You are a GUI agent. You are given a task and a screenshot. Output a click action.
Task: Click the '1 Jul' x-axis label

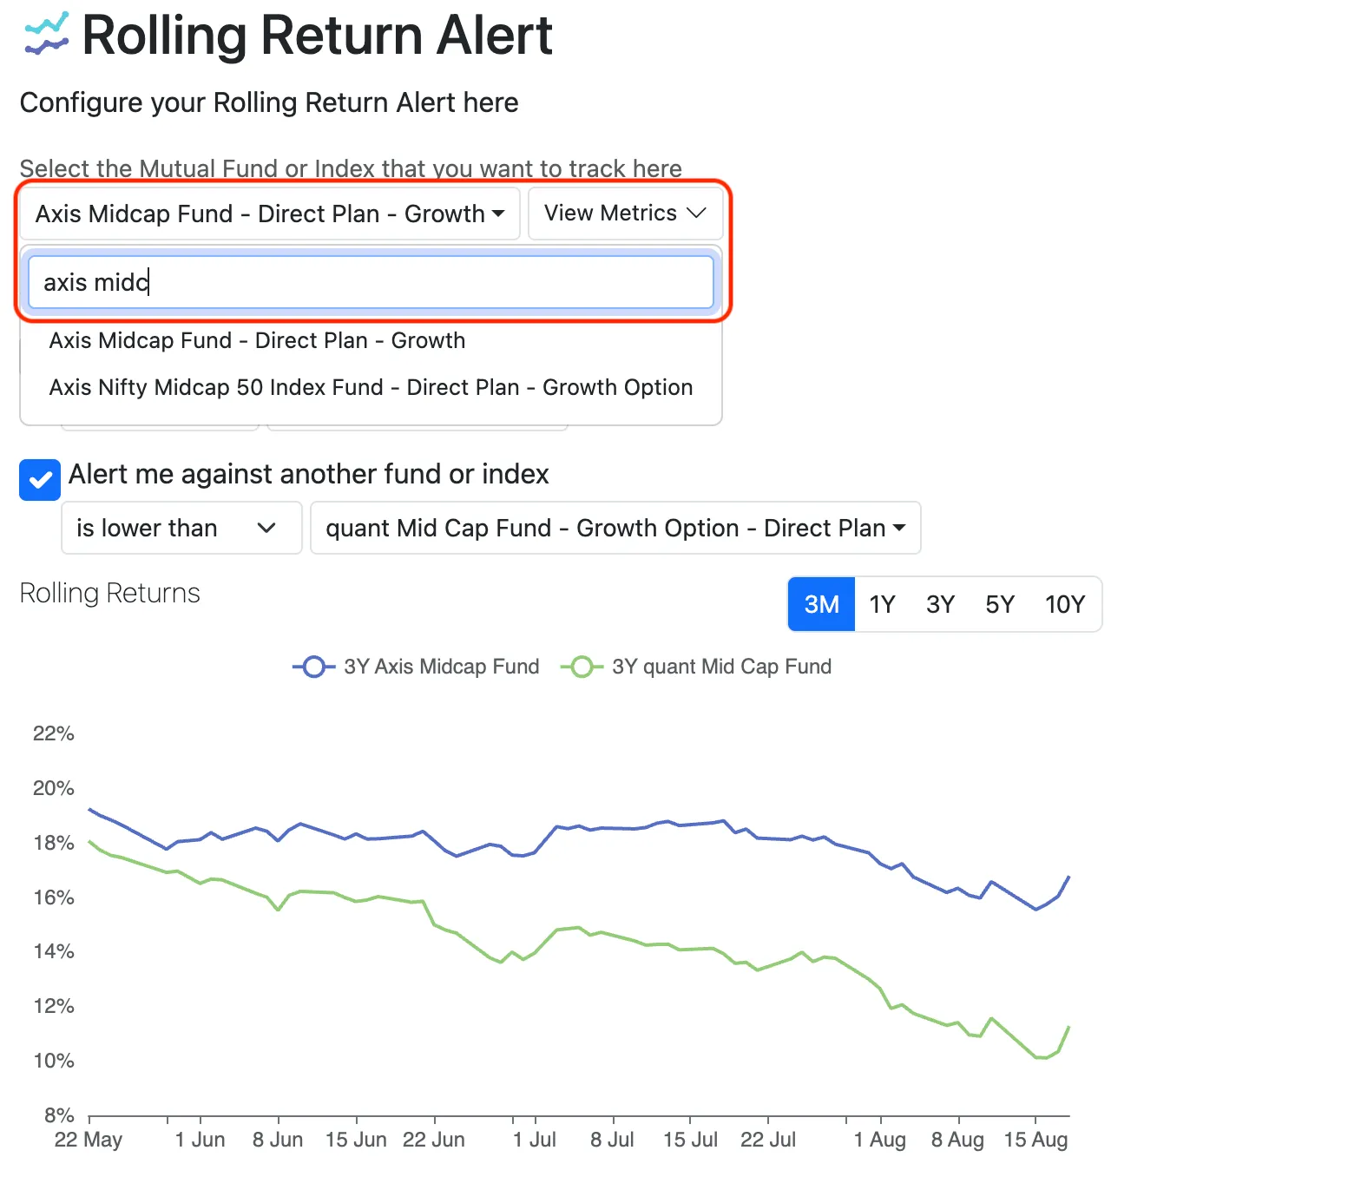click(x=535, y=1140)
